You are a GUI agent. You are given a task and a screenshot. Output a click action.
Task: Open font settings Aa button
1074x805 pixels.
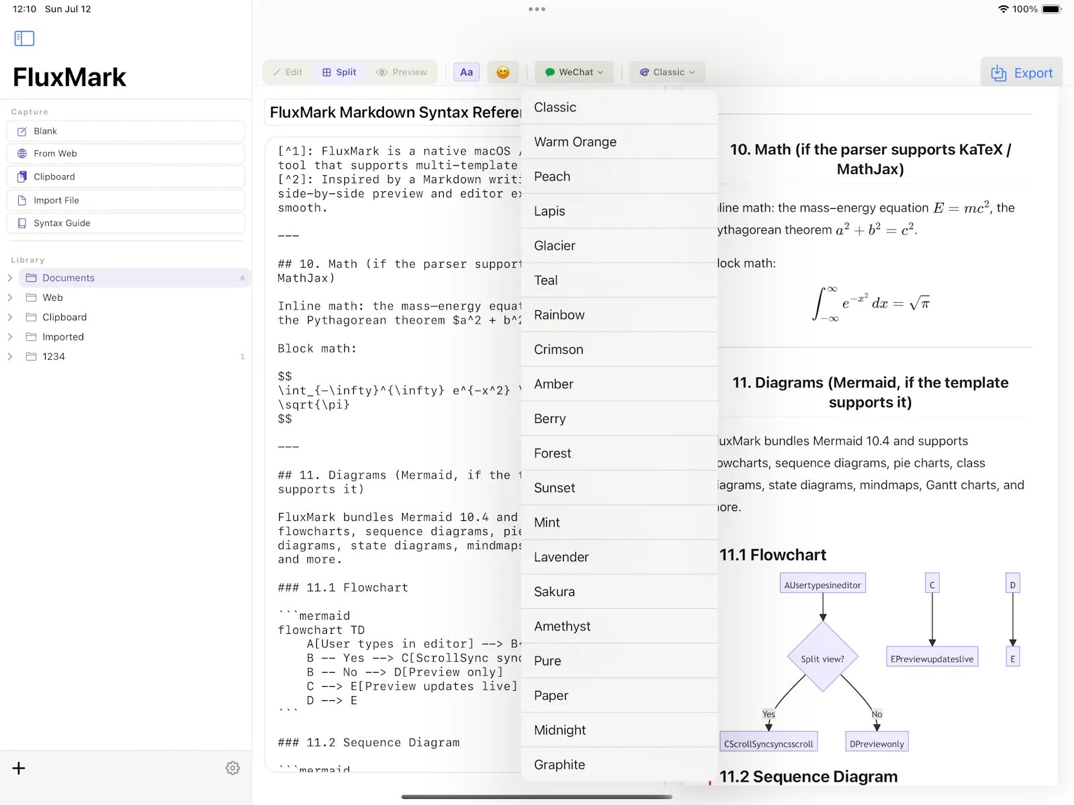click(467, 73)
